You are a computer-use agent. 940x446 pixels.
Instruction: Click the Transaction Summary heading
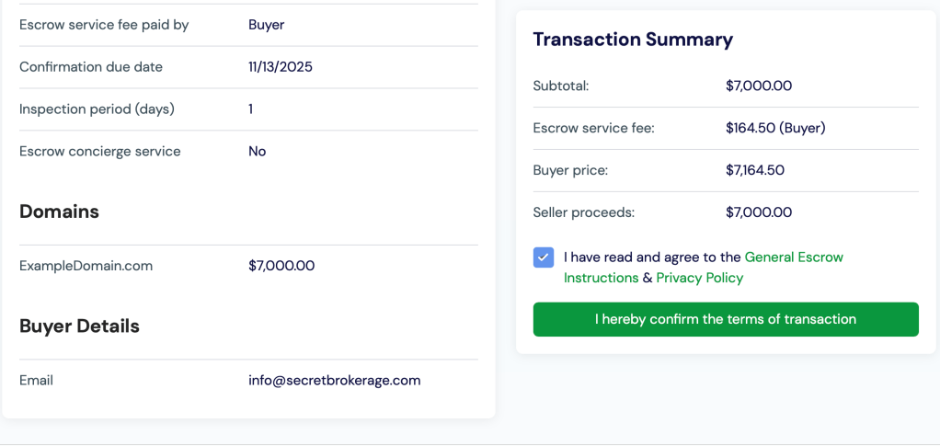[x=633, y=40]
